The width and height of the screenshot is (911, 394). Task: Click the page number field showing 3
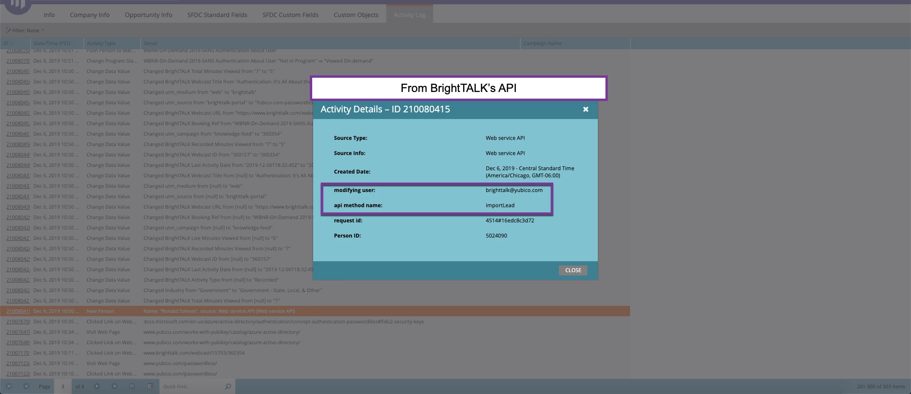coord(63,386)
